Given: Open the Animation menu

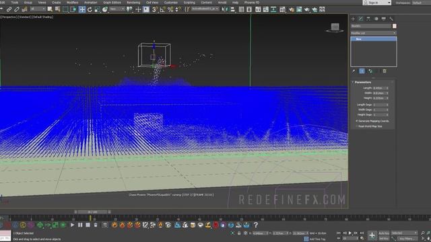Looking at the screenshot, I should tap(90, 3).
